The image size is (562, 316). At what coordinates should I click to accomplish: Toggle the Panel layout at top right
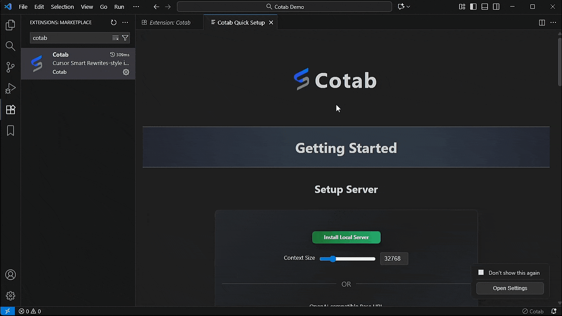coord(484,7)
